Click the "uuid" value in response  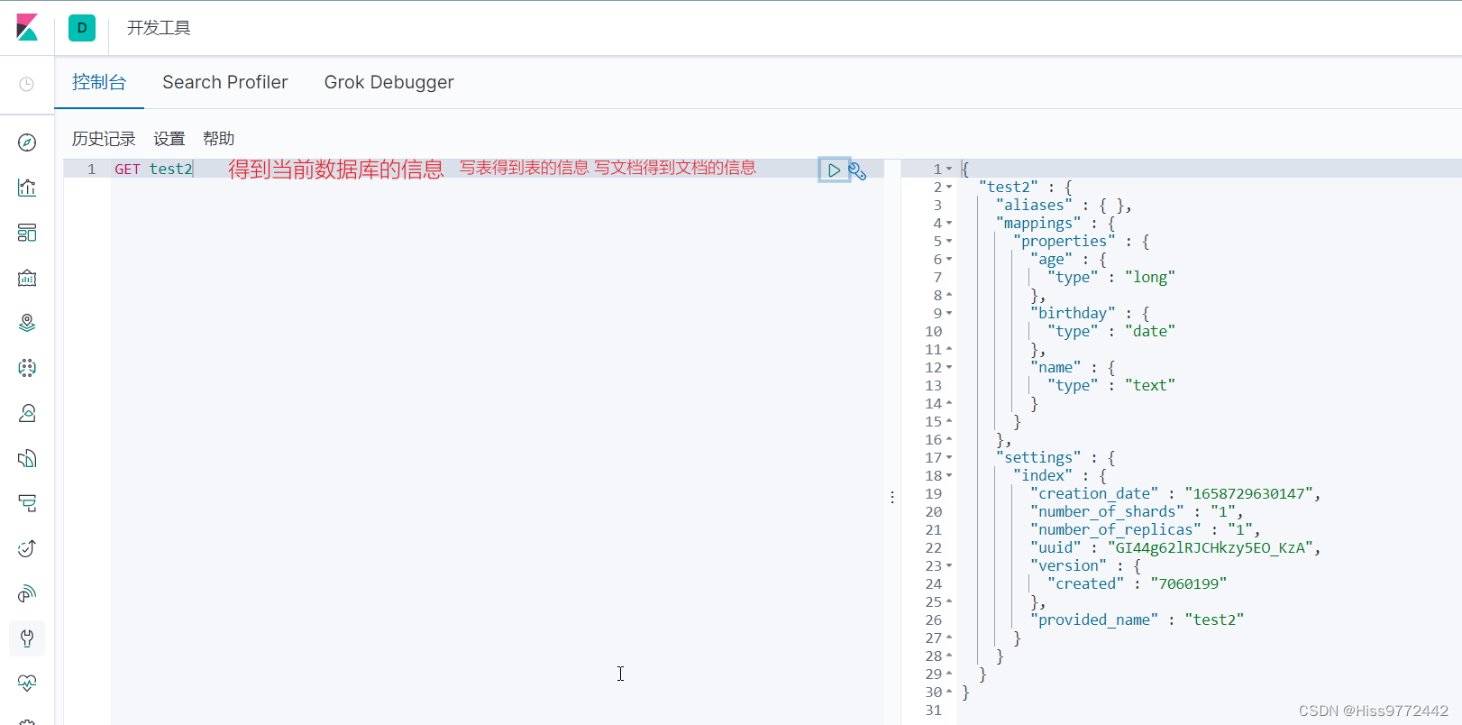click(x=1211, y=547)
